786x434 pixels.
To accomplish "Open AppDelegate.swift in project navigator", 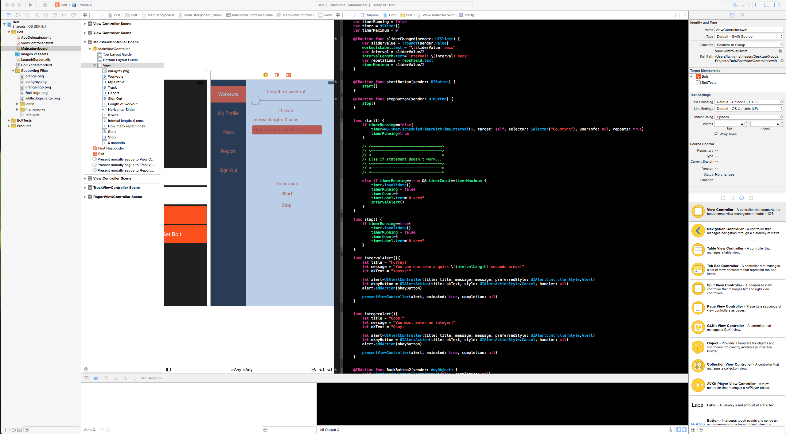I will (x=36, y=37).
